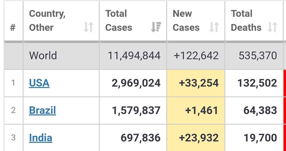
Task: Select USA total cases 2,969,024
Action: [x=136, y=83]
